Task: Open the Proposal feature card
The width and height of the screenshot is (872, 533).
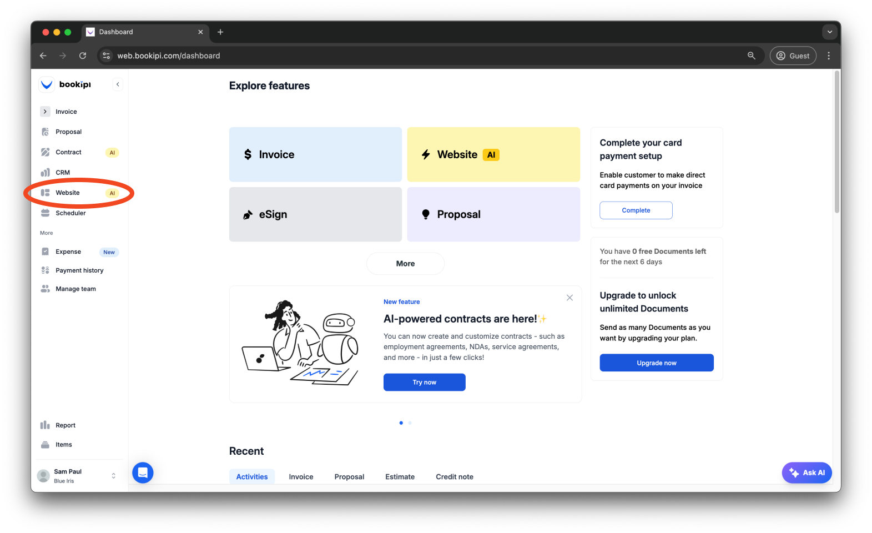Action: point(493,214)
